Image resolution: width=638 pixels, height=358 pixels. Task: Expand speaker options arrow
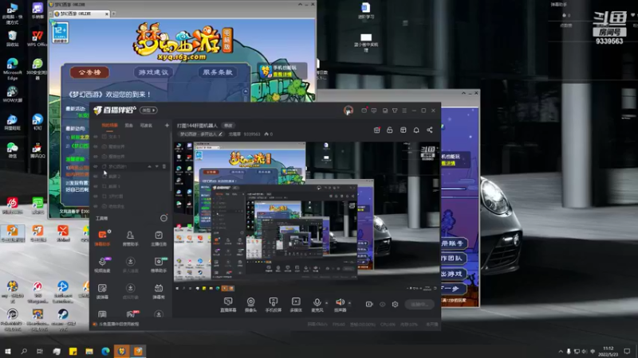coord(349,302)
